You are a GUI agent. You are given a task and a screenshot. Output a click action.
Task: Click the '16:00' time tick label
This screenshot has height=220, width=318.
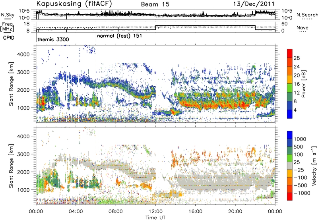click(195, 212)
